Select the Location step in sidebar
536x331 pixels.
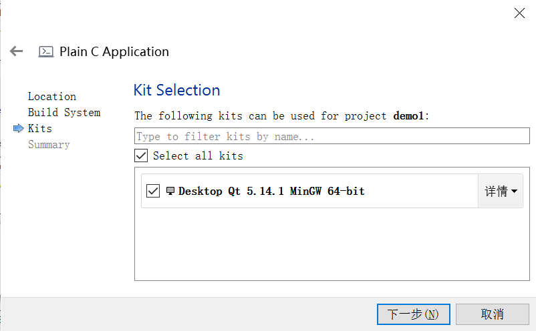52,97
